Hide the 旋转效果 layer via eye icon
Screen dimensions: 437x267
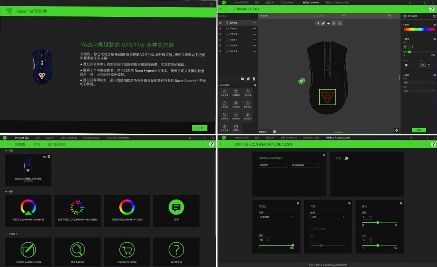click(220, 23)
